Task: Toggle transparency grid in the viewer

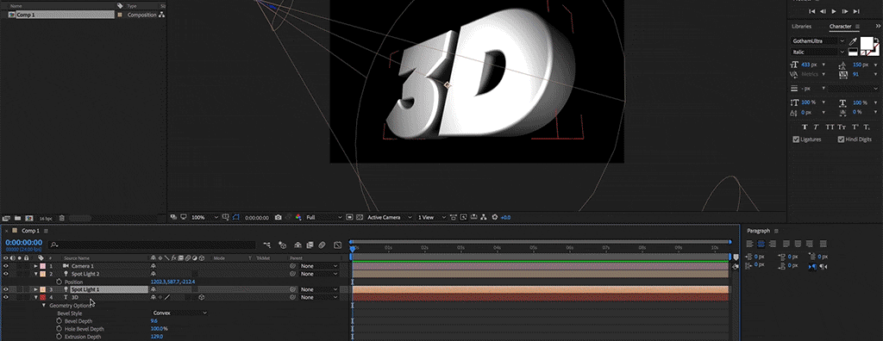Action: (360, 217)
